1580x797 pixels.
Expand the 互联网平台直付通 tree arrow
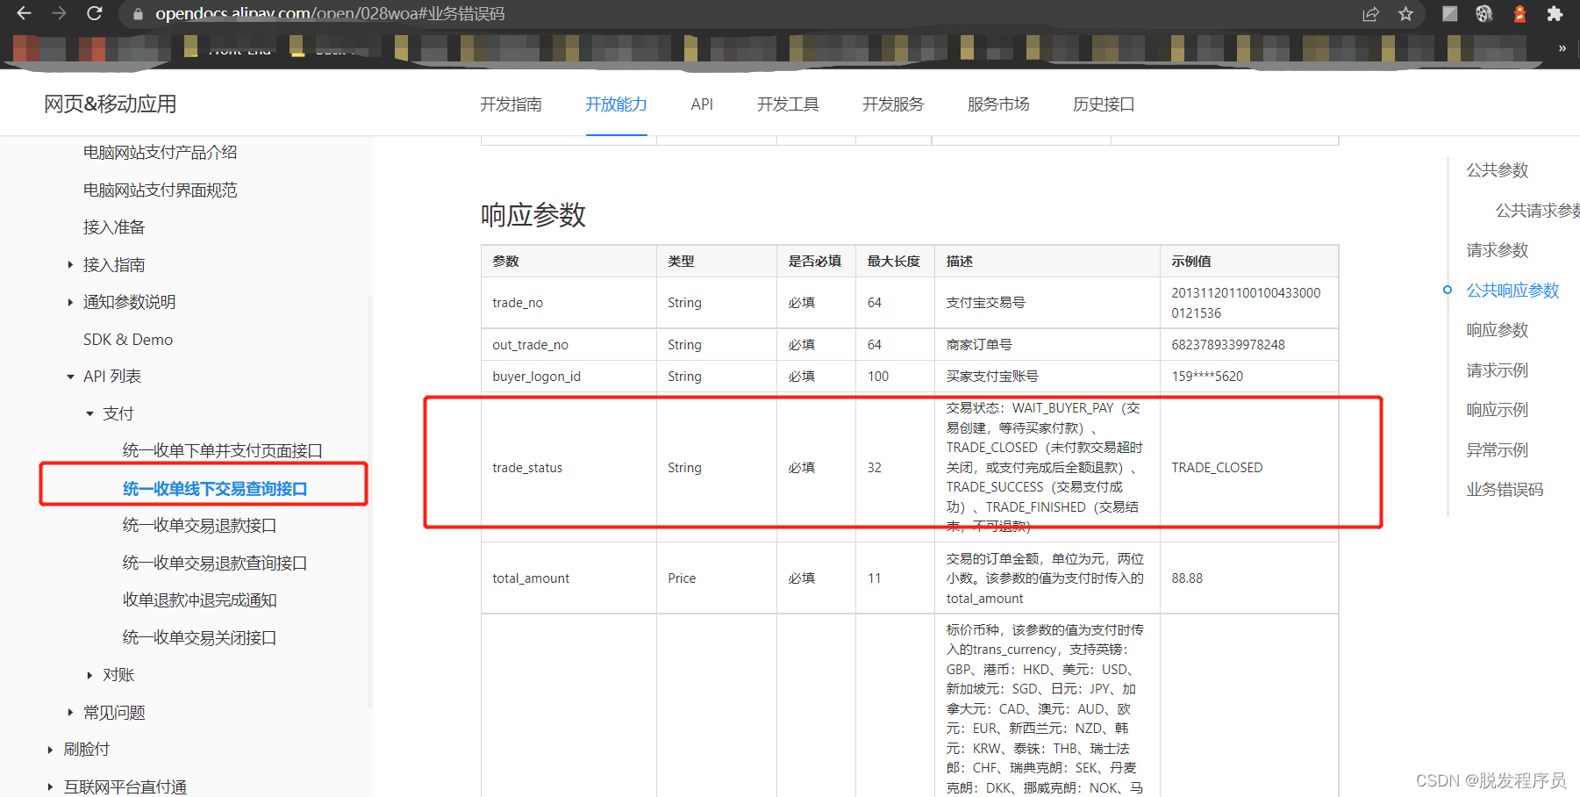click(x=50, y=787)
